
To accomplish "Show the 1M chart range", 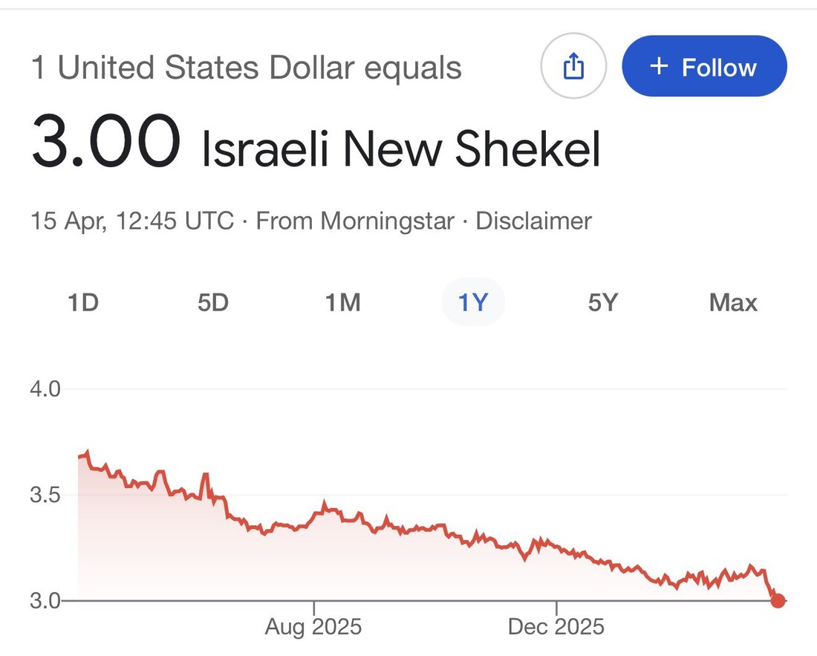I will tap(342, 303).
